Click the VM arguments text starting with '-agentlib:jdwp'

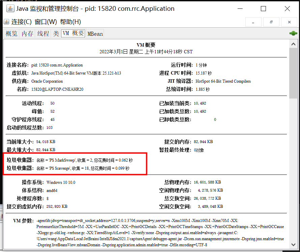tap(160, 233)
